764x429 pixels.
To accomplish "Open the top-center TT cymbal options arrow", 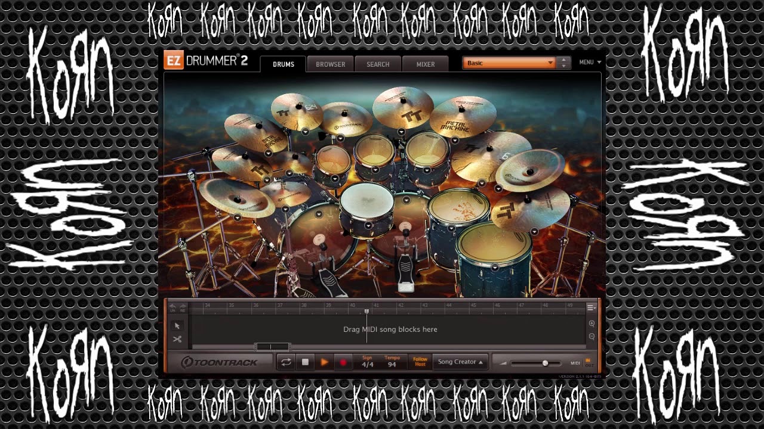I will (x=402, y=131).
